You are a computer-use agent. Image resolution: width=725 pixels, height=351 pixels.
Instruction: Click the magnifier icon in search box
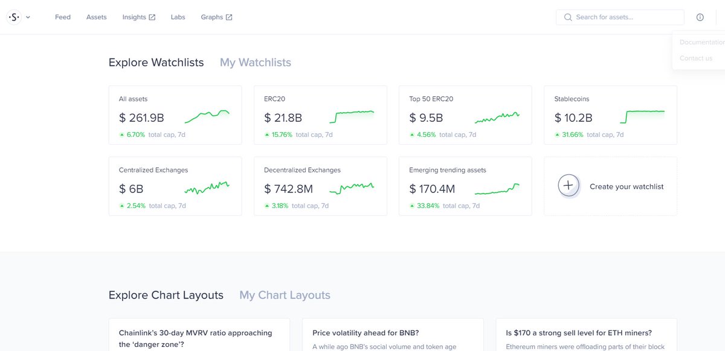click(x=568, y=17)
